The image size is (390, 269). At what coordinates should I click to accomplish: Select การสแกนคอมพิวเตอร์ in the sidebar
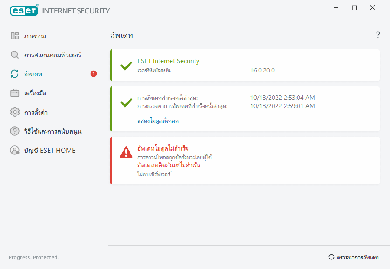(x=53, y=55)
